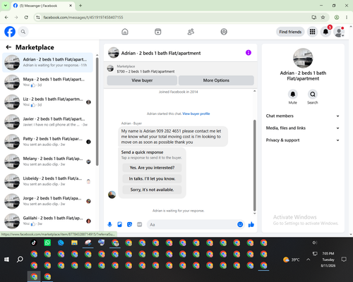353x282 pixels.
Task: Click the attach photo icon
Action: pos(119,224)
